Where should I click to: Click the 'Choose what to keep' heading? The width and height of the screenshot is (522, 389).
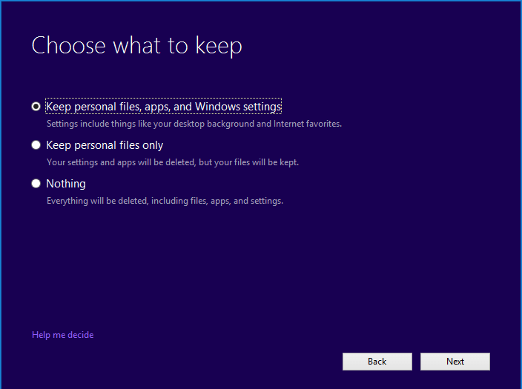coord(136,46)
